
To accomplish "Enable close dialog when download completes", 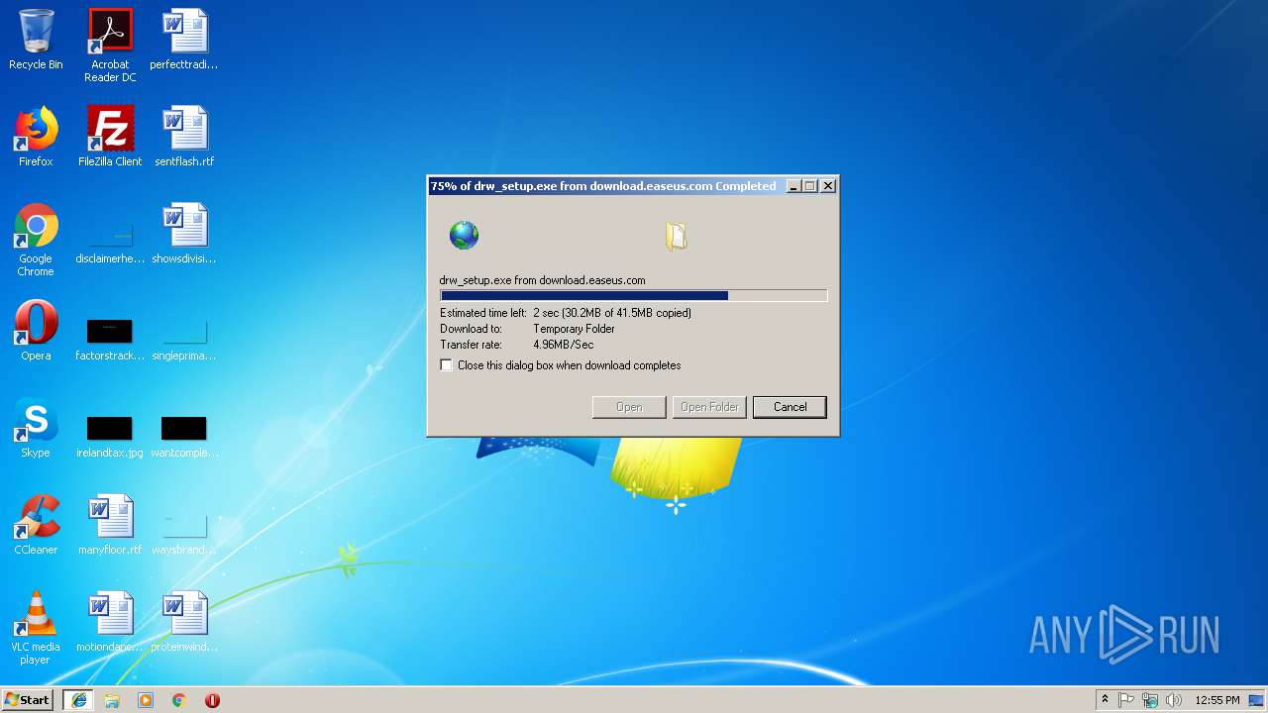I will pos(447,365).
